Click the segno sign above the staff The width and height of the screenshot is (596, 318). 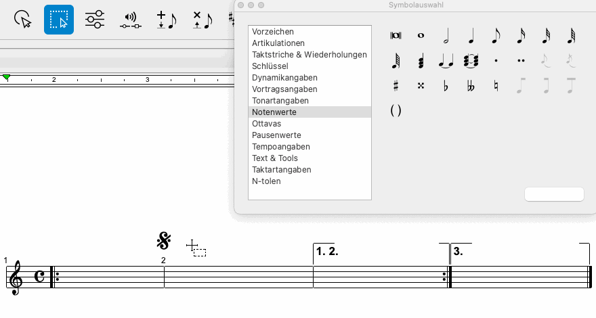click(163, 240)
